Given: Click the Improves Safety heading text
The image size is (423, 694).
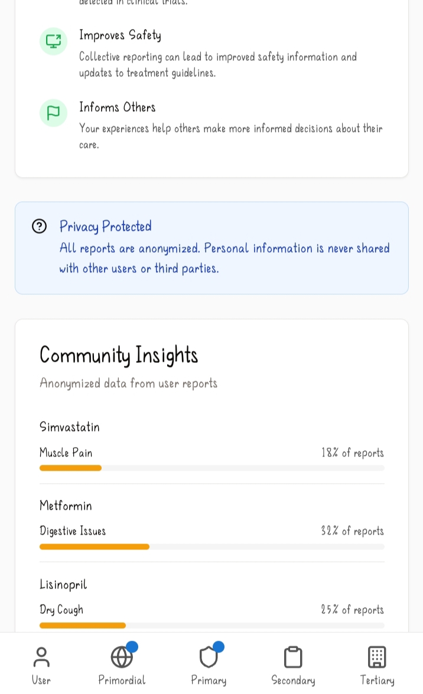Looking at the screenshot, I should point(120,35).
